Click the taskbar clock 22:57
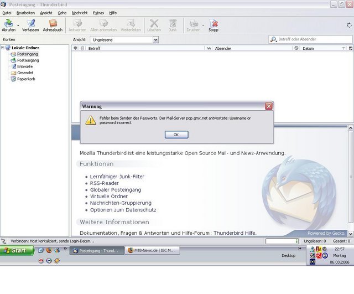The image size is (354, 294). click(x=339, y=249)
